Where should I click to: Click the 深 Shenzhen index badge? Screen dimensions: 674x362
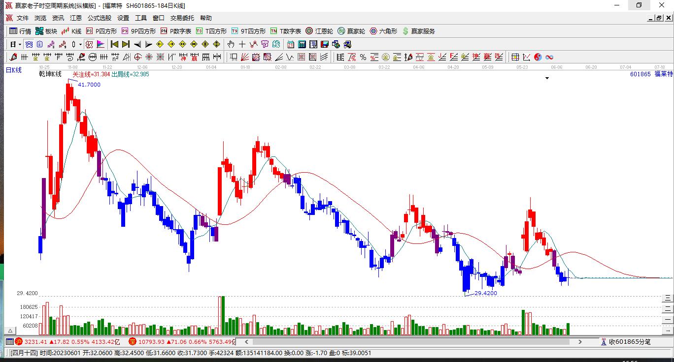[132, 341]
